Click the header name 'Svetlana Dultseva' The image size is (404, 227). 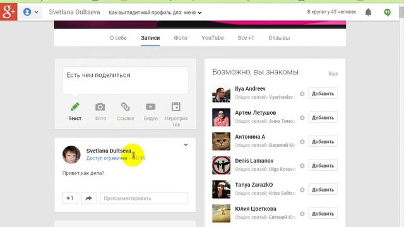74,12
